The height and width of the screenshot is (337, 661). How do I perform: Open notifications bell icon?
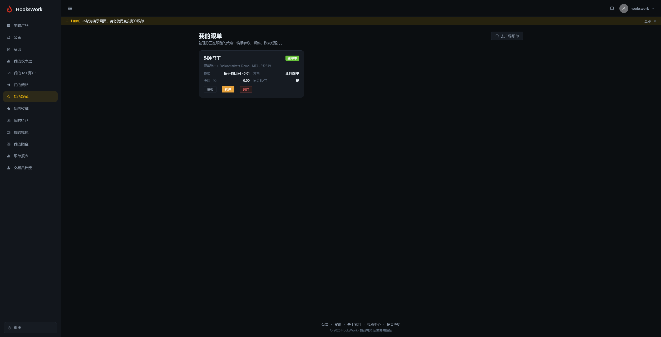[612, 8]
